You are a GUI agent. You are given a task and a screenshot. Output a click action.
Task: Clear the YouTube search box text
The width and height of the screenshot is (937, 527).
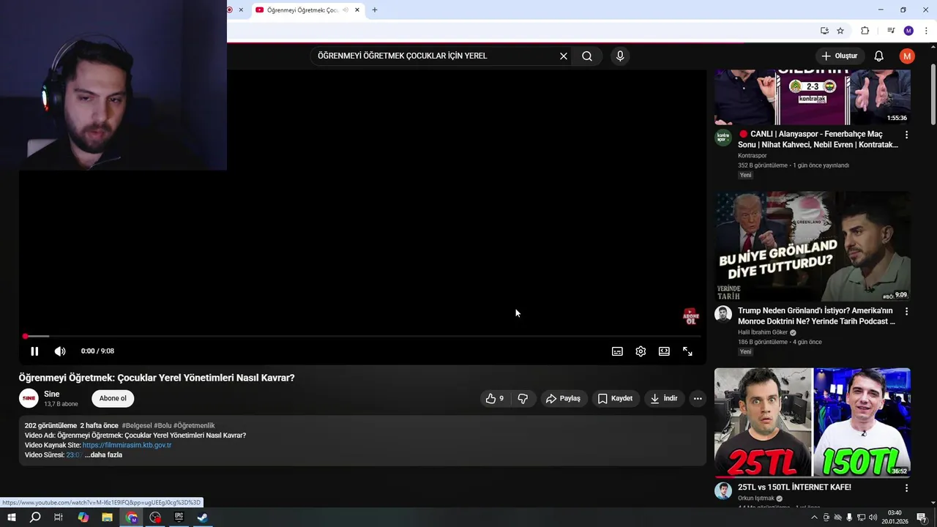564,56
